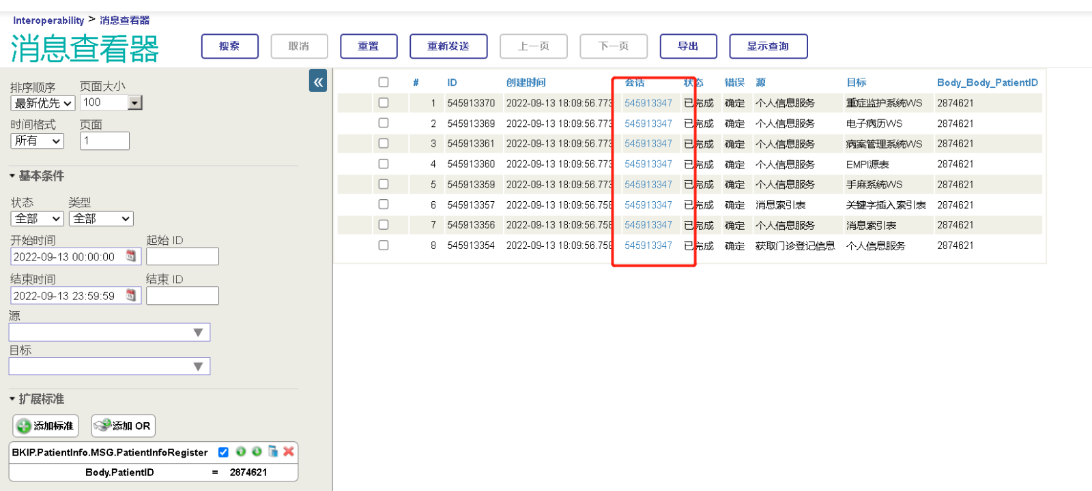Click the Body_Body_PatientID column header
Screen dimensions: 1092x491
(987, 83)
